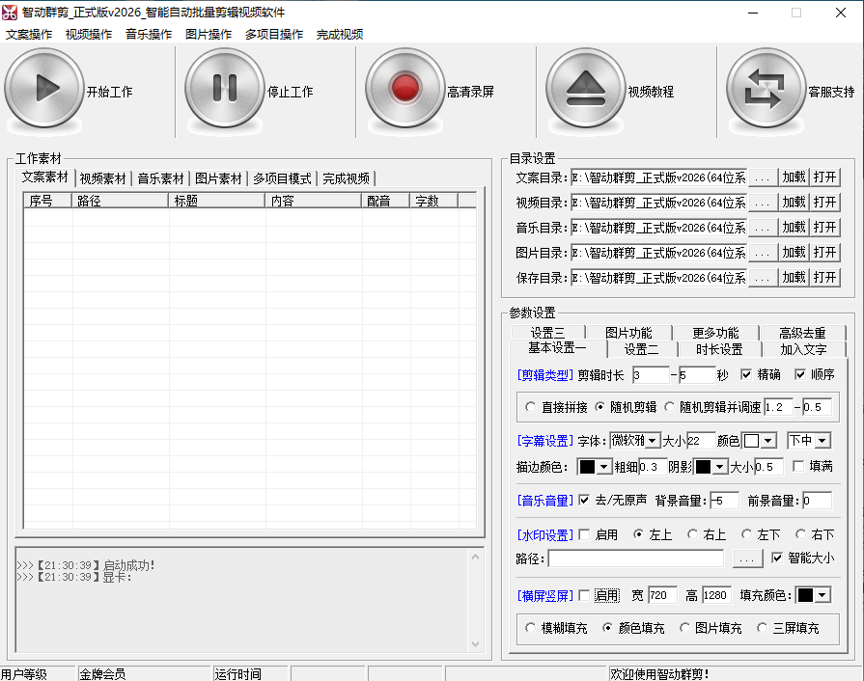
Task: Start 高清录屏 with the record icon
Action: point(404,90)
